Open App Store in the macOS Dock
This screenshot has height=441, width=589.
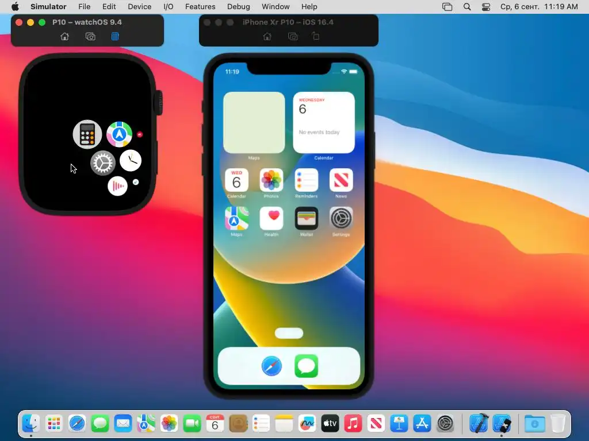[422, 424]
